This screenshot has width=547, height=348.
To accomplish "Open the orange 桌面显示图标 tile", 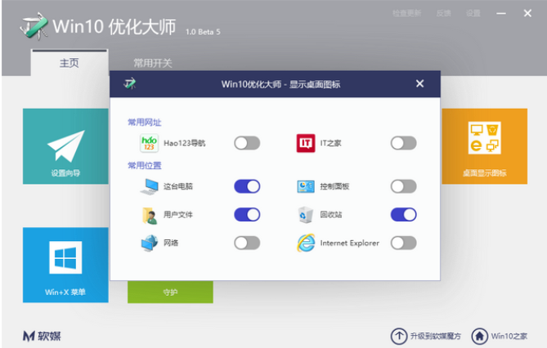I will 485,147.
